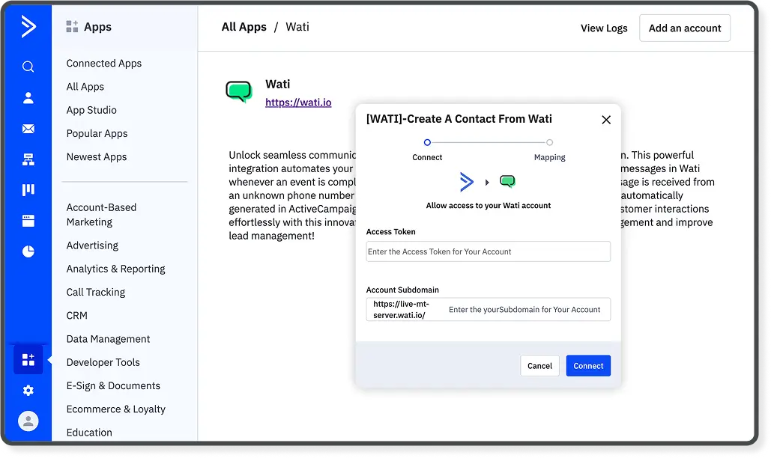Viewport: 771px width, 458px height.
Task: Open the Contacts person icon in sidebar
Action: click(28, 98)
